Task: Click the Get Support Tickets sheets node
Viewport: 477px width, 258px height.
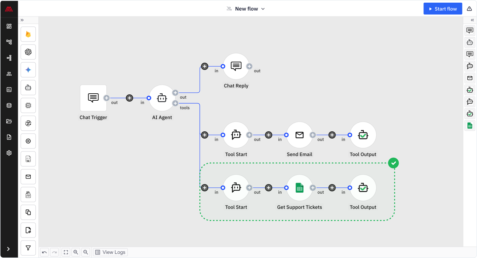Action: [x=299, y=188]
